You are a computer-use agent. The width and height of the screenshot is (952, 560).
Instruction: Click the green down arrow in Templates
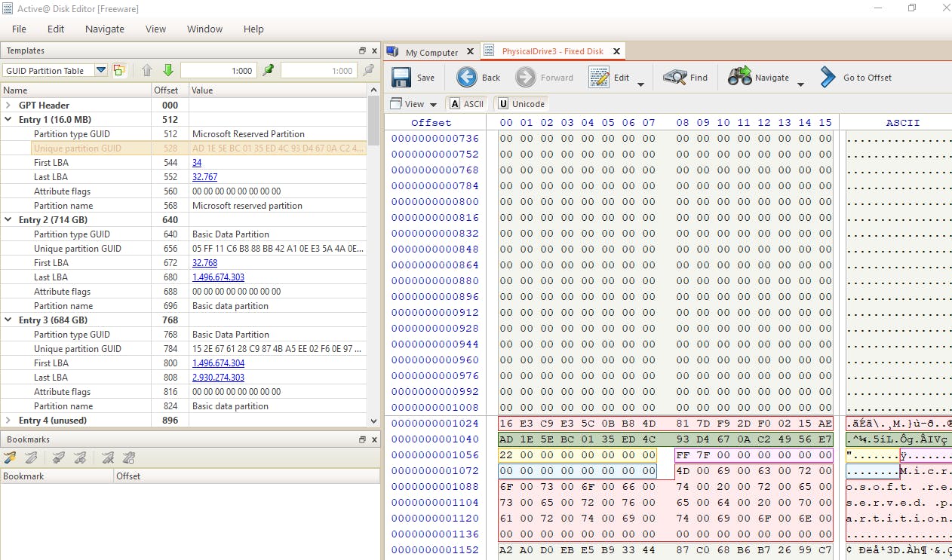pyautogui.click(x=168, y=70)
